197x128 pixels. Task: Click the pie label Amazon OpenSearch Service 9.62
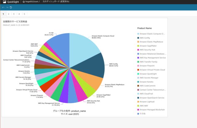(23, 52)
